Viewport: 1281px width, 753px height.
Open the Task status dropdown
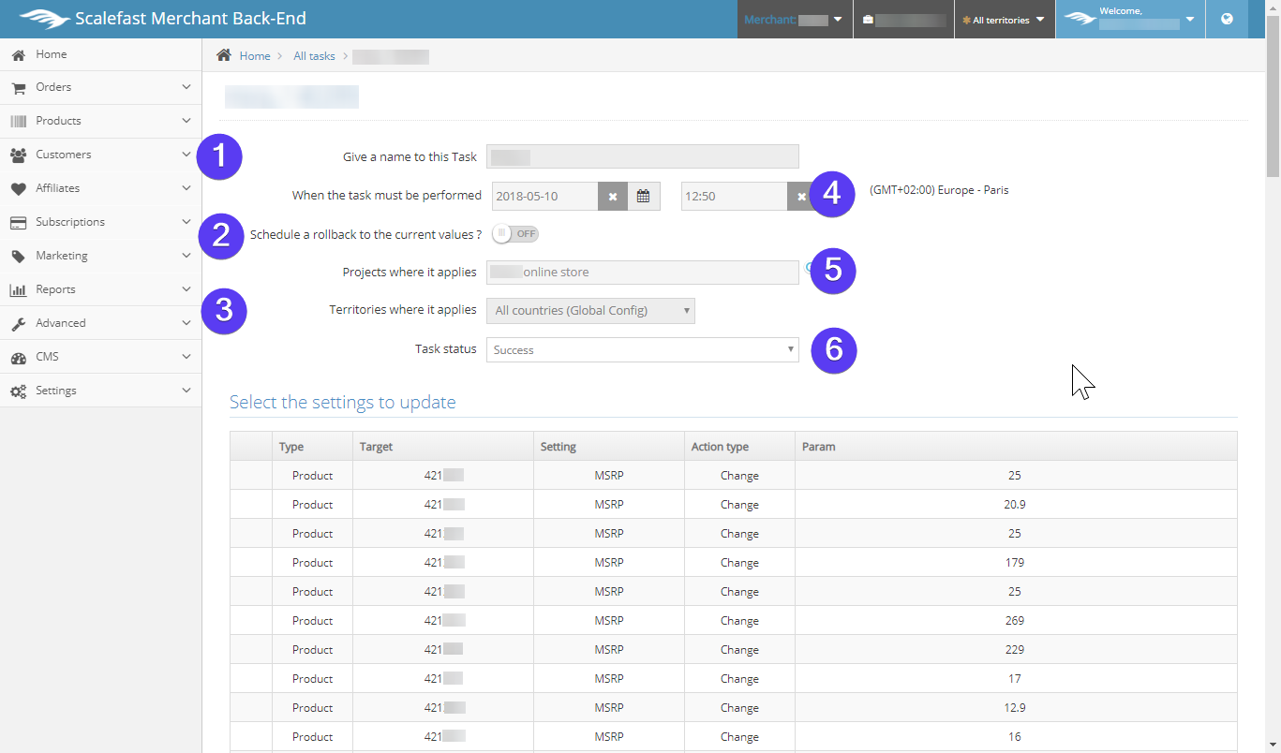click(x=642, y=349)
